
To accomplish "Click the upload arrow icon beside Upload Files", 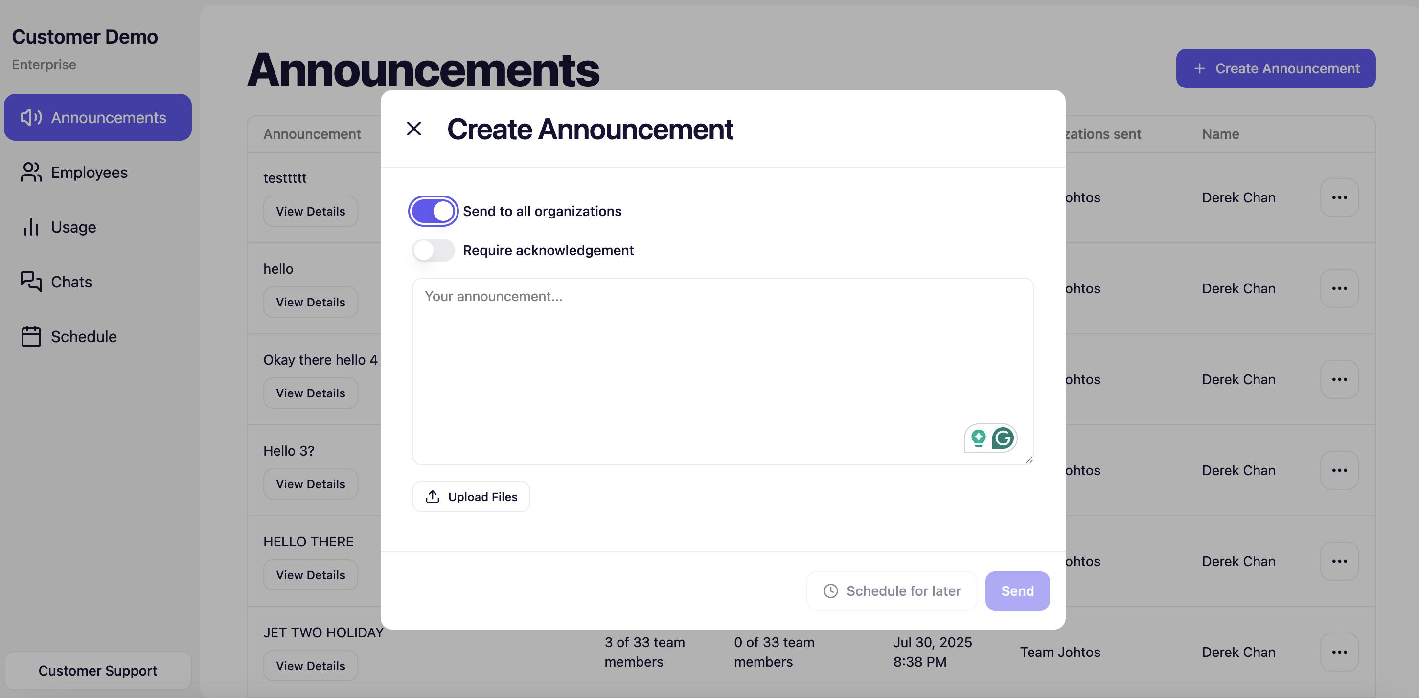I will [x=433, y=497].
